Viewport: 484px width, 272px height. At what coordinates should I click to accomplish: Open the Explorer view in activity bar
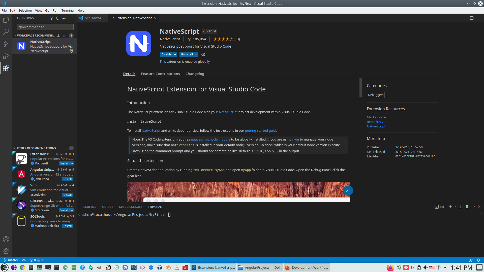coord(6,20)
